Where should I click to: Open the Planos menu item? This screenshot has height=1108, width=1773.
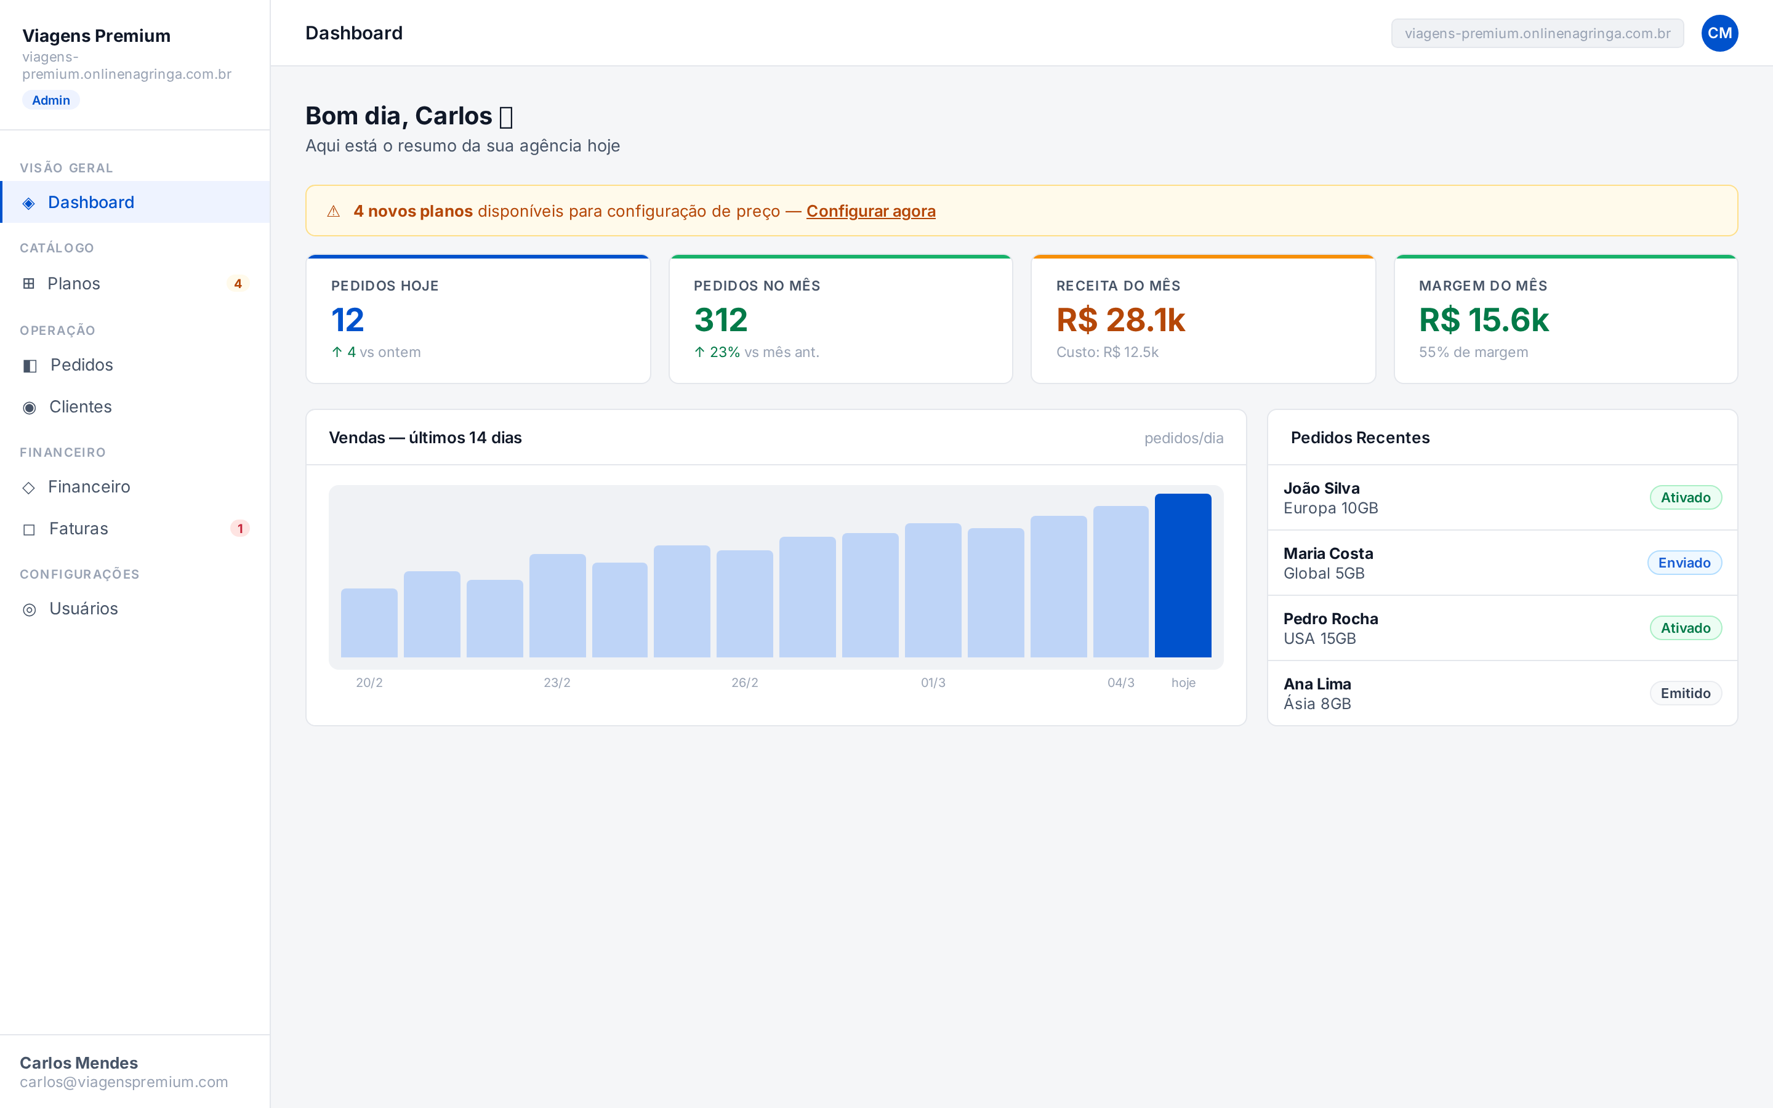point(135,284)
